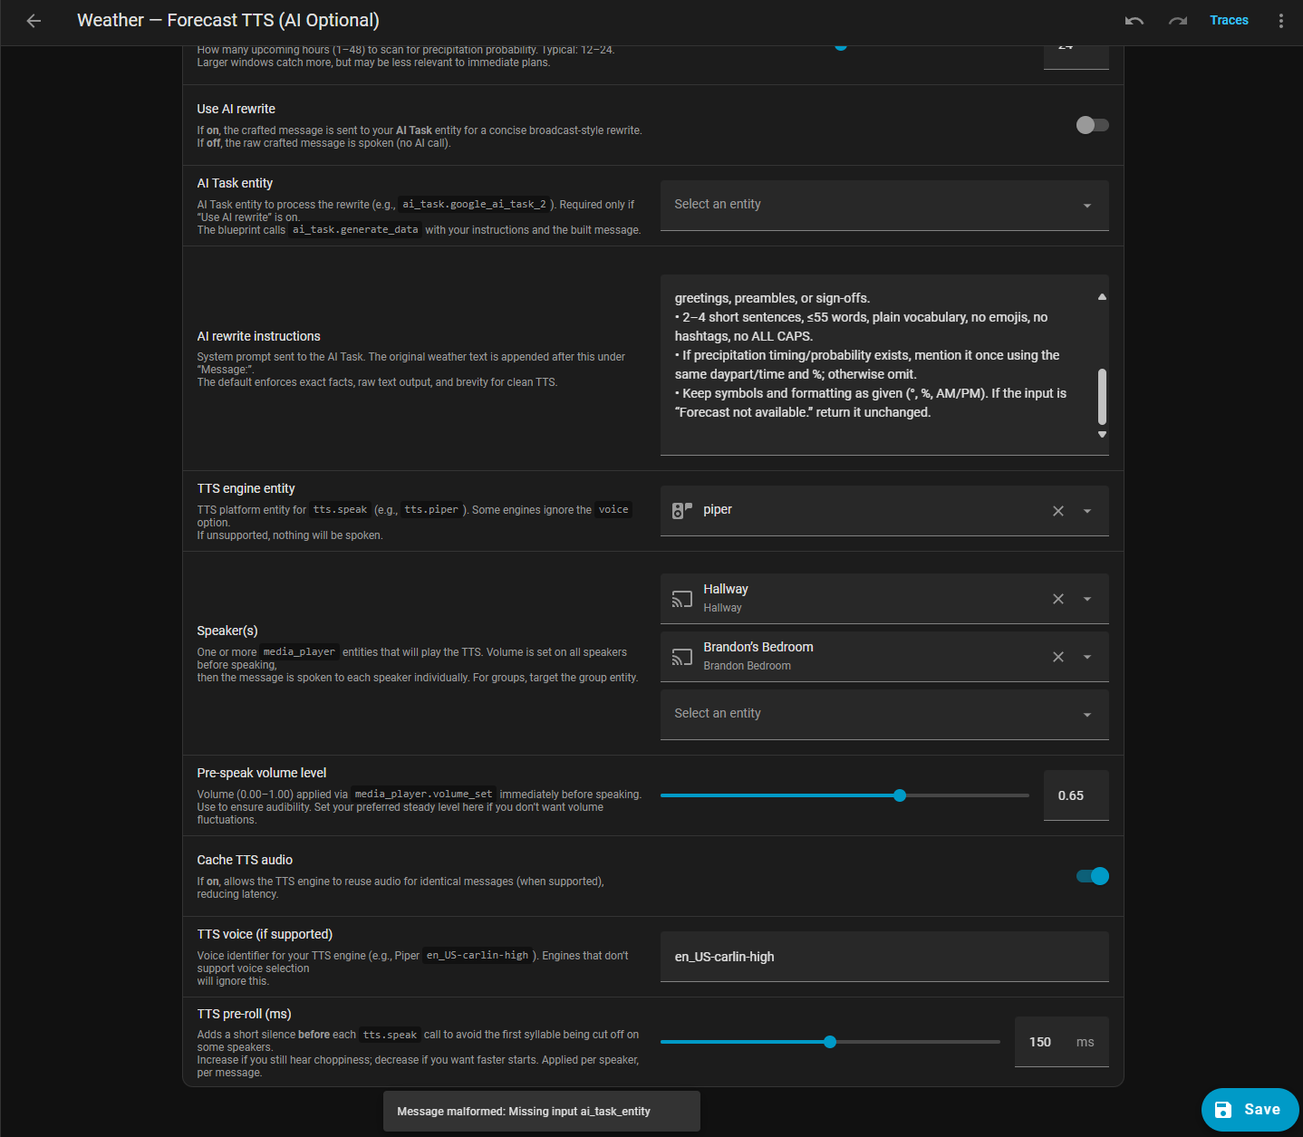
Task: Click the back arrow icon
Action: coord(34,21)
